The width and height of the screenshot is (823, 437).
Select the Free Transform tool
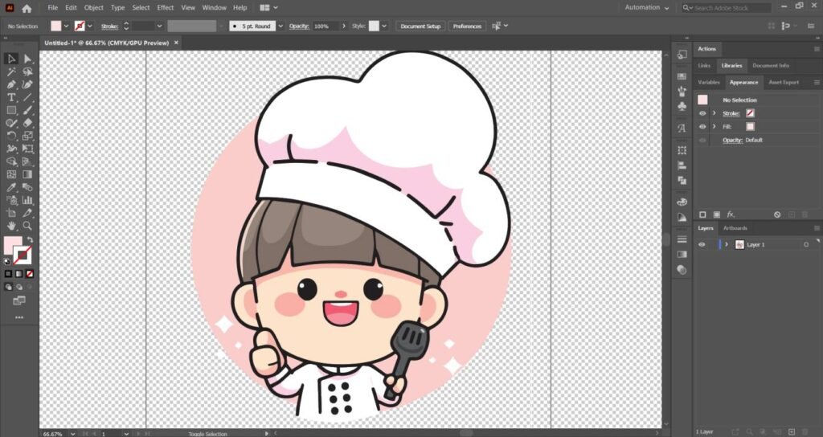point(27,149)
